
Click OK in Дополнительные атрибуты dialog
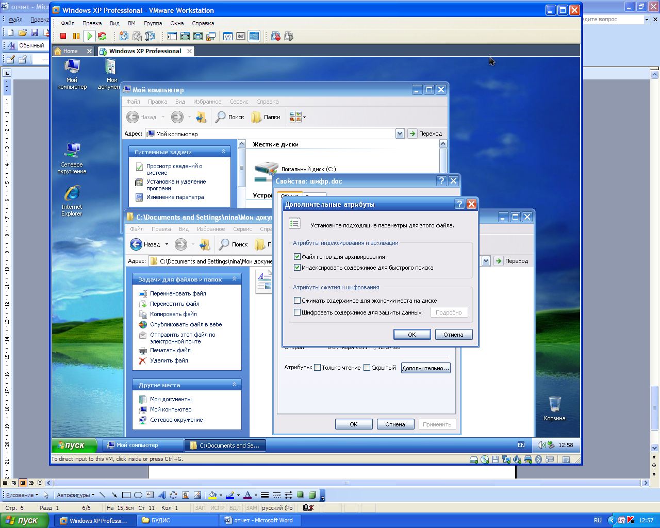click(x=412, y=334)
